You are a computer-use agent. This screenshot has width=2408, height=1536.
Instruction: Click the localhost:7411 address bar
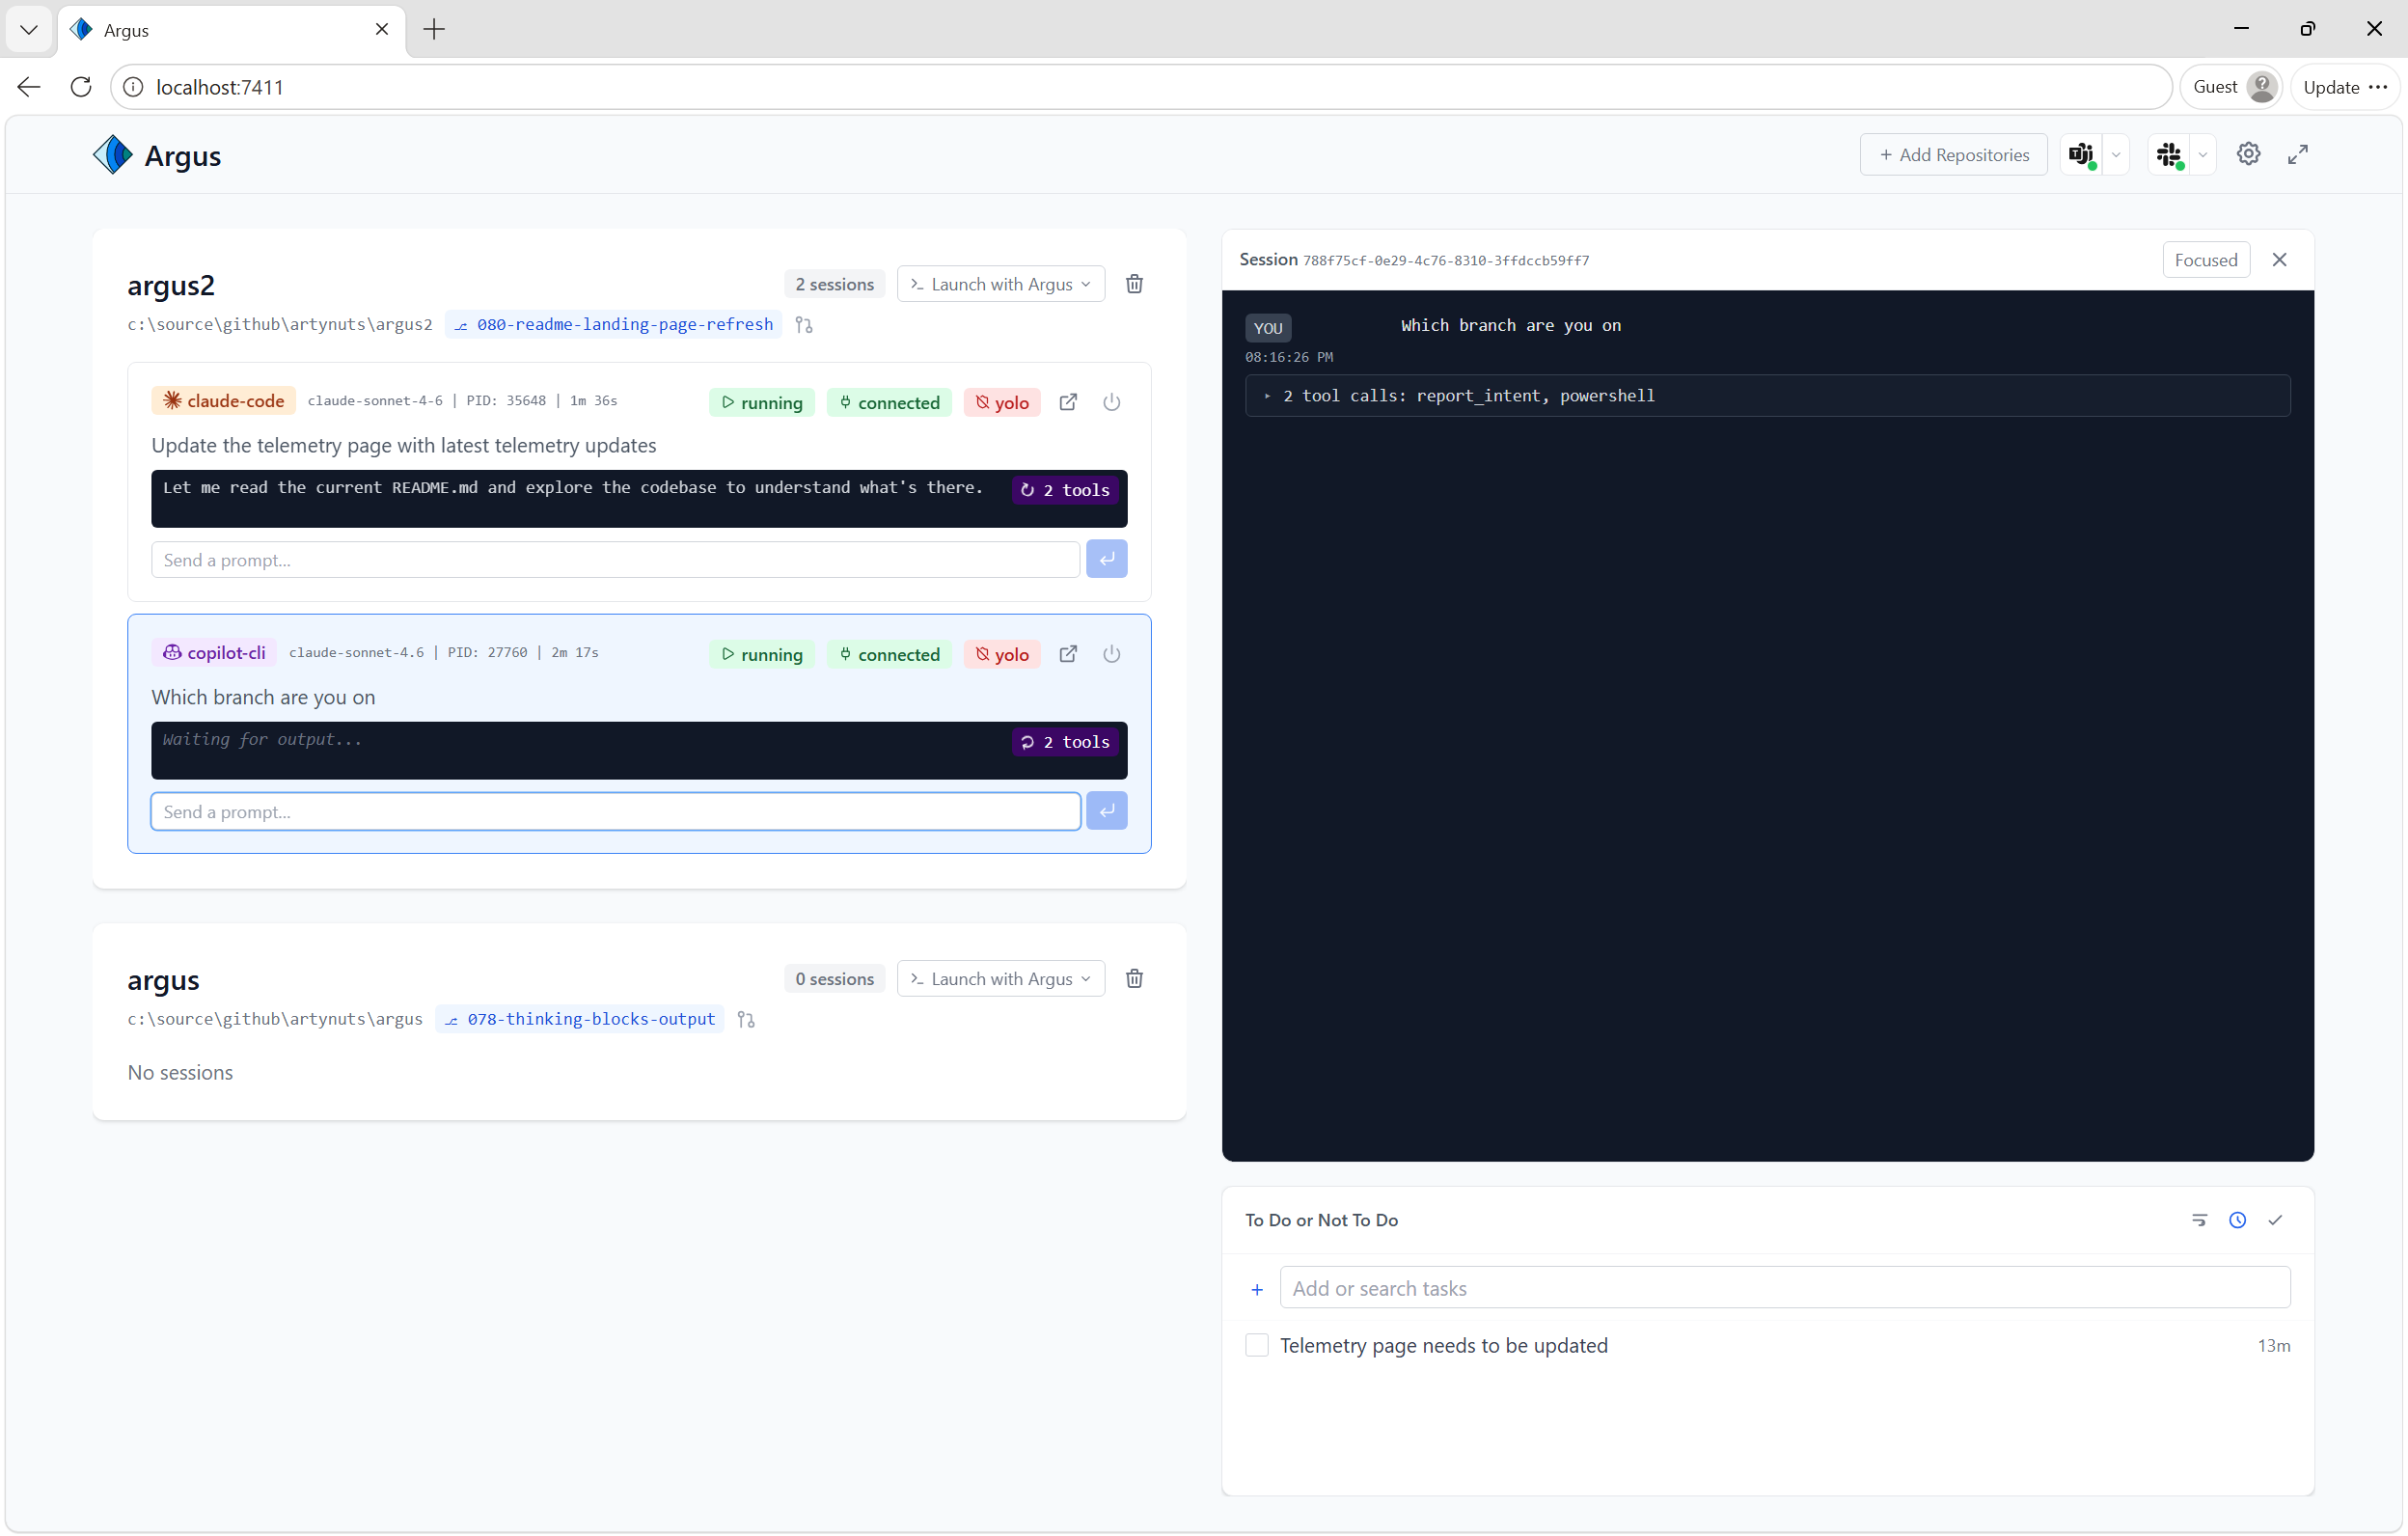pos(1140,87)
